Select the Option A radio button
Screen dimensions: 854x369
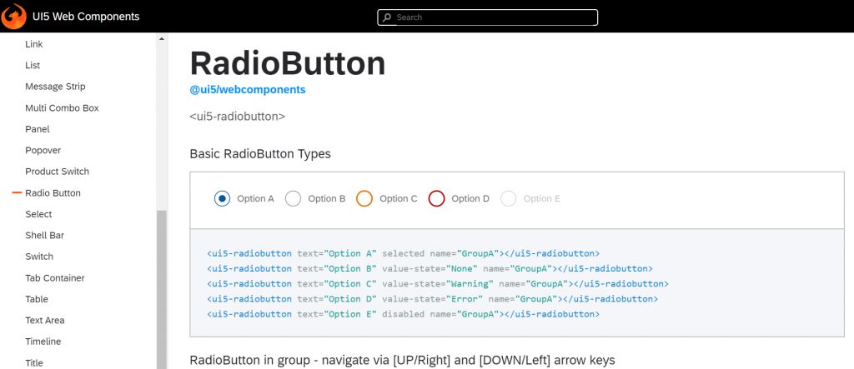click(222, 198)
